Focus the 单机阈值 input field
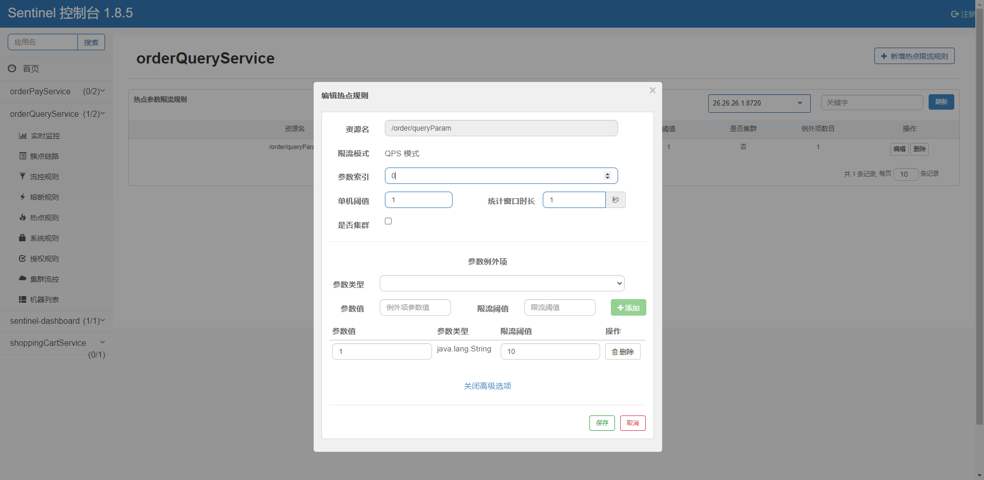The image size is (984, 480). [418, 200]
